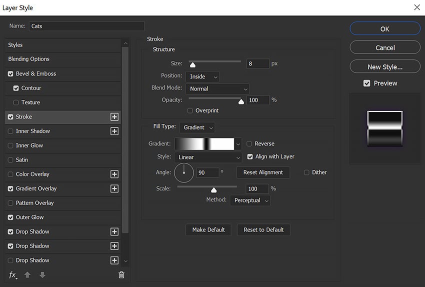
Task: Enable the Overprint checkbox
Action: coord(190,110)
